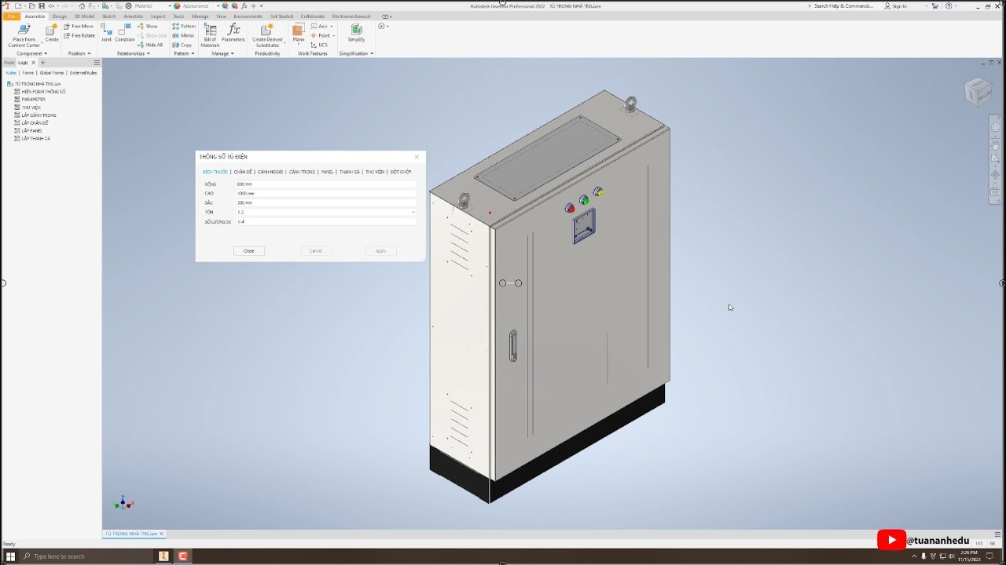Screen dimensions: 1006x565
Task: Click the Show relationships button
Action: [148, 26]
